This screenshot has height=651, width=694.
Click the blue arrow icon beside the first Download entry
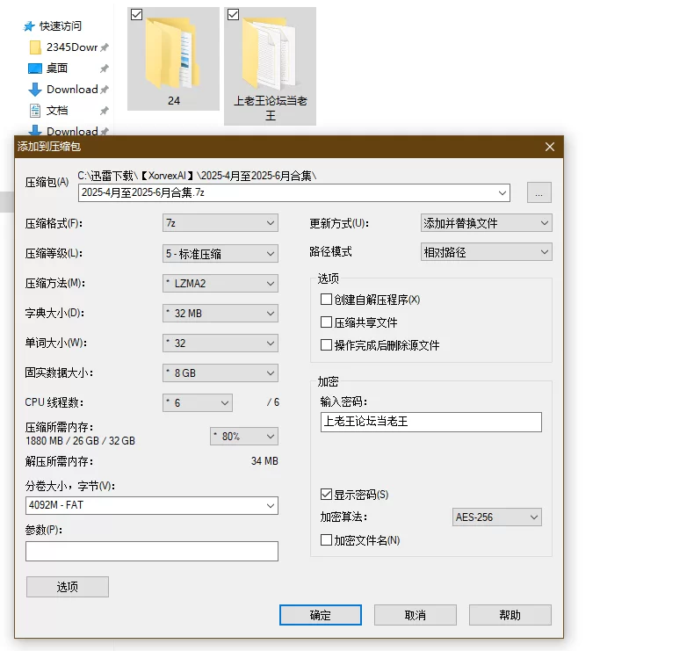pyautogui.click(x=35, y=90)
